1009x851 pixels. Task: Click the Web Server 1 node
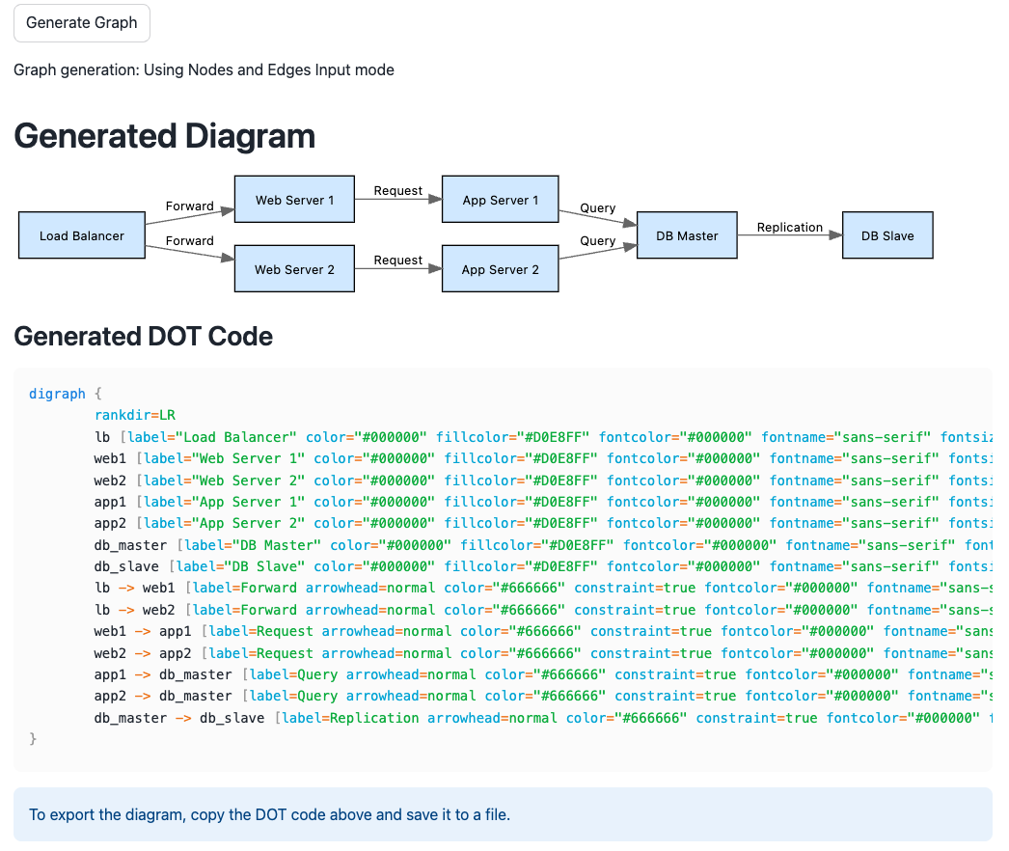(295, 200)
